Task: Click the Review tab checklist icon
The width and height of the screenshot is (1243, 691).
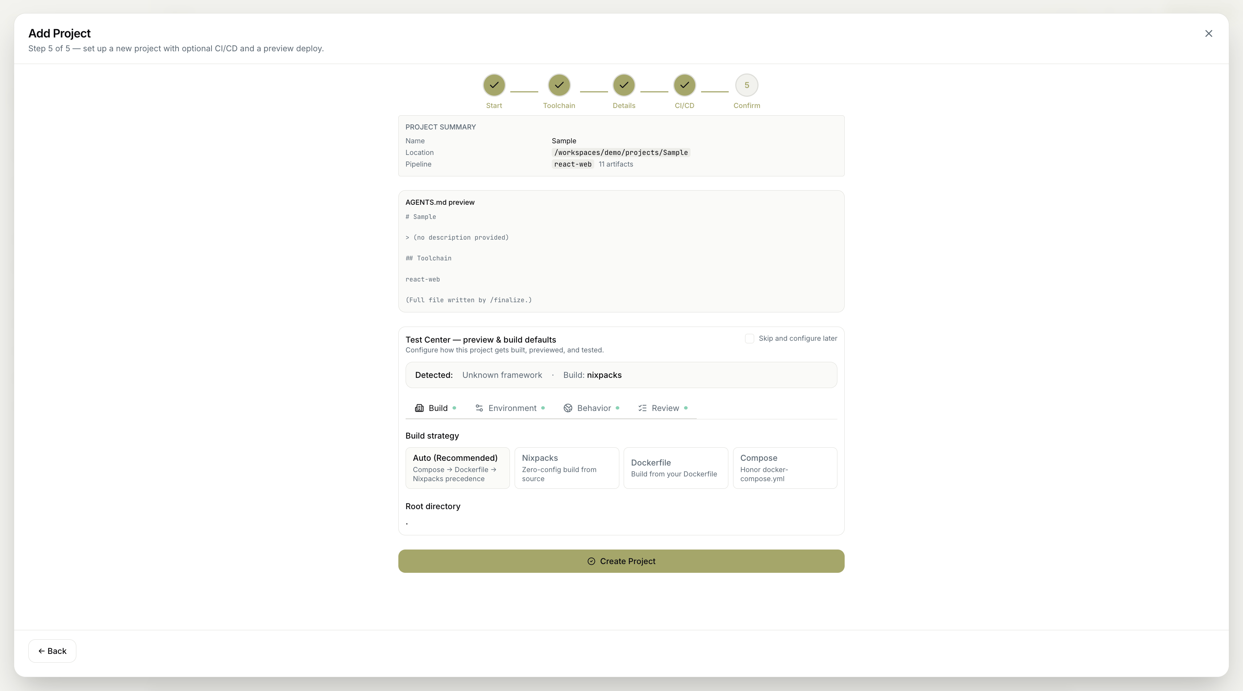Action: coord(642,408)
